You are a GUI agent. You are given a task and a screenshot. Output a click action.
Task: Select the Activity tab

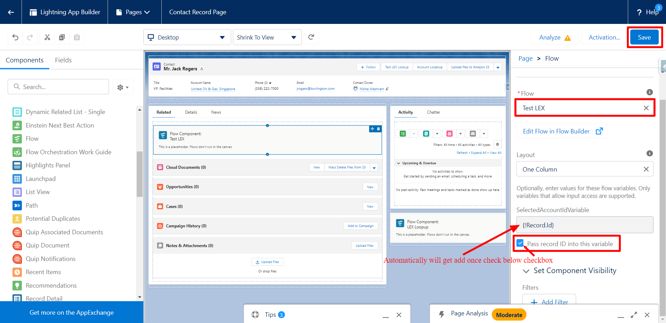(406, 112)
